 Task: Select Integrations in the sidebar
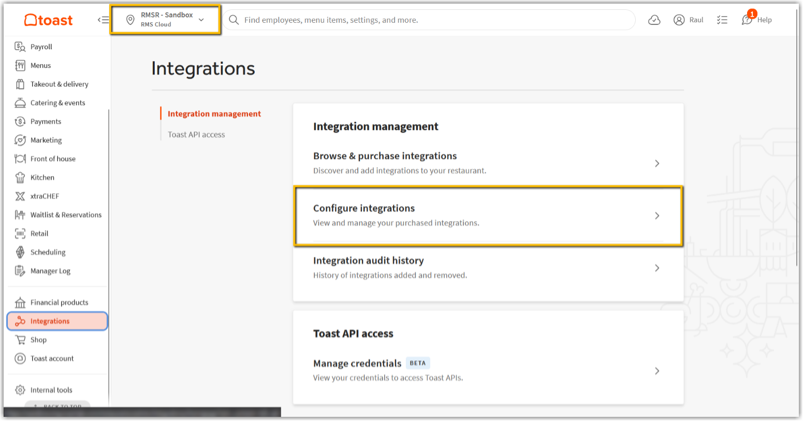pyautogui.click(x=57, y=321)
